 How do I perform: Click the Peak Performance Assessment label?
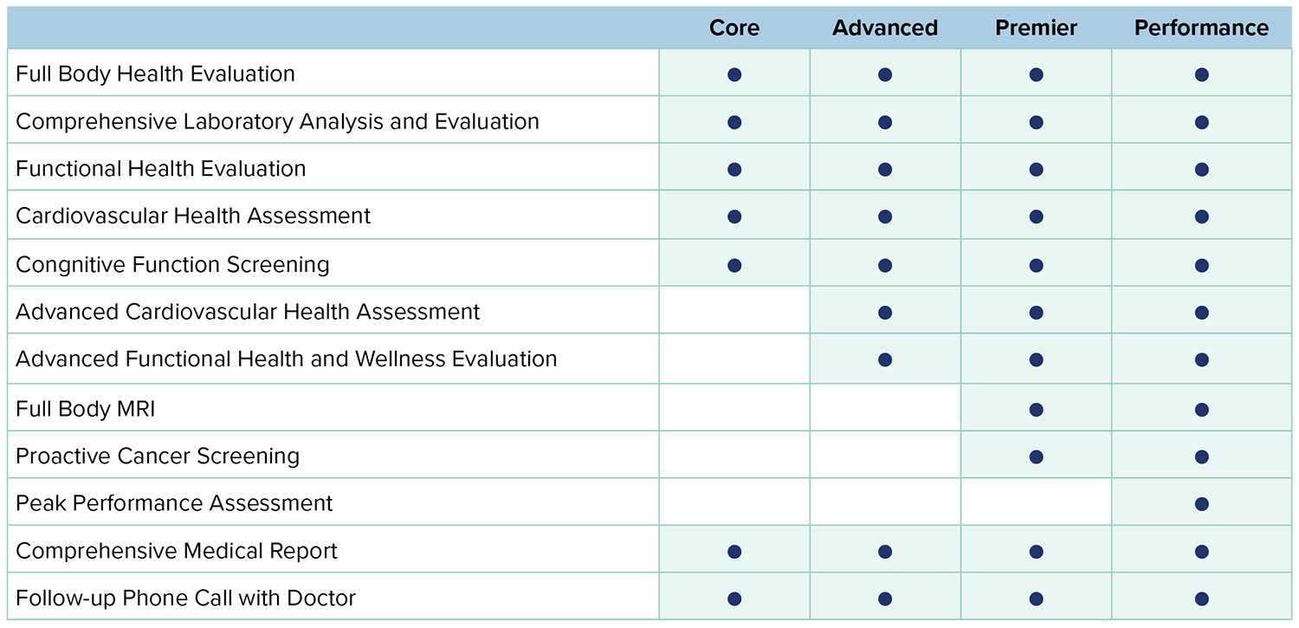click(174, 503)
